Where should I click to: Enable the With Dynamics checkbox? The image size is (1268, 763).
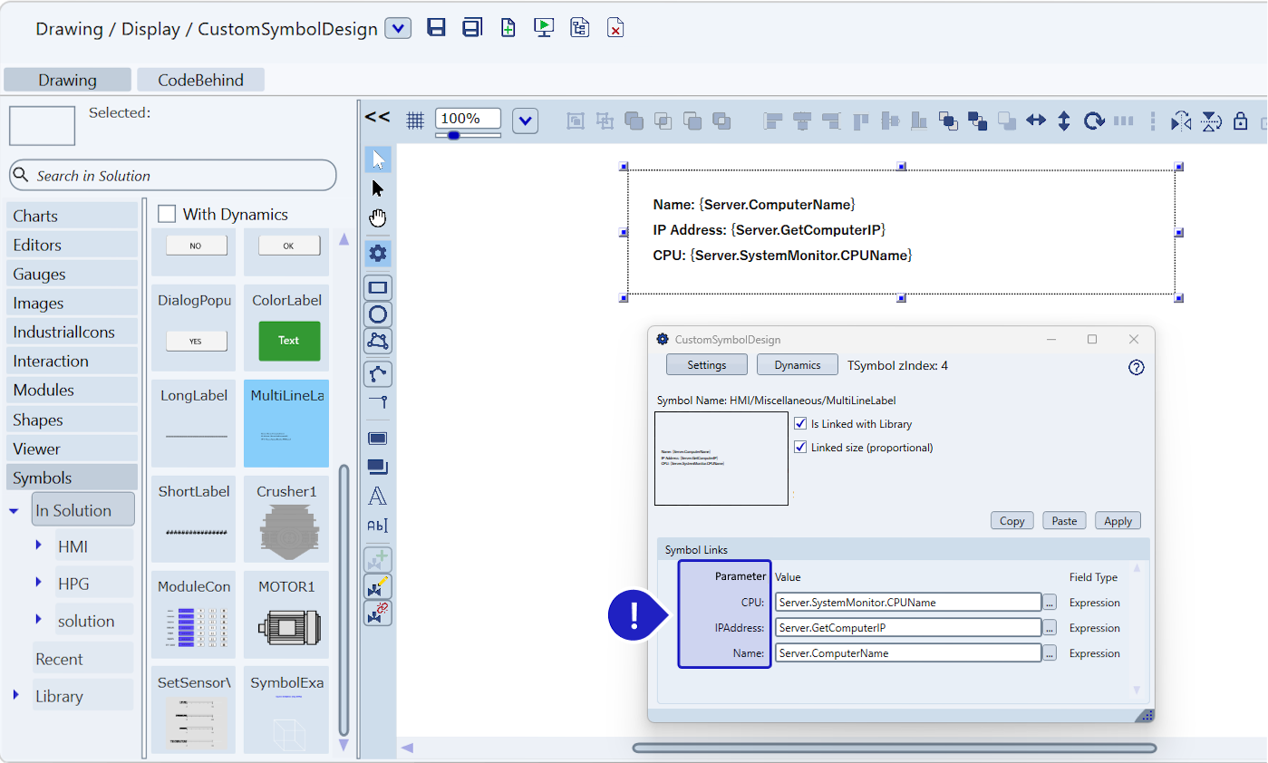click(167, 214)
